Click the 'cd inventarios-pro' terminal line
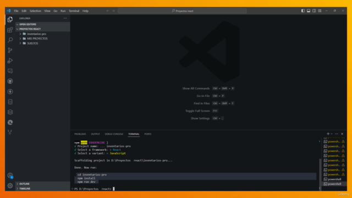 pyautogui.click(x=92, y=175)
